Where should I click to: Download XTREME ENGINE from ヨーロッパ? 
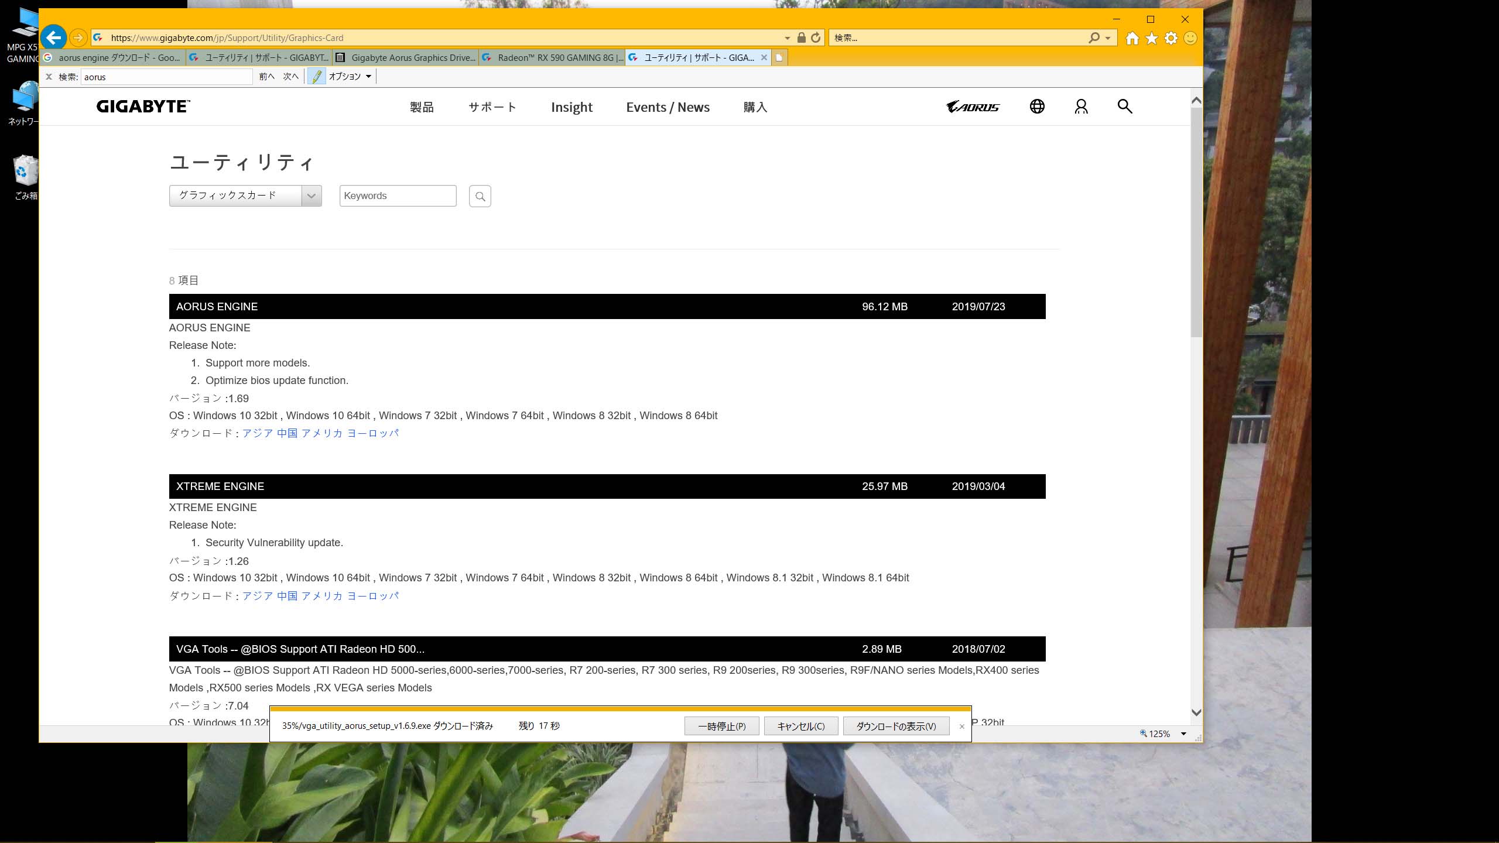pyautogui.click(x=373, y=596)
